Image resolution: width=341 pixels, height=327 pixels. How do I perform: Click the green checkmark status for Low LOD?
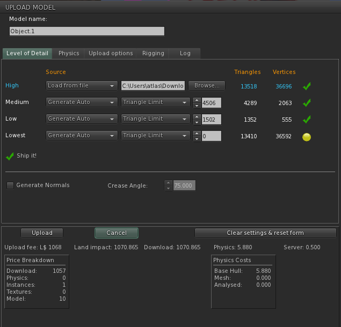(x=307, y=119)
